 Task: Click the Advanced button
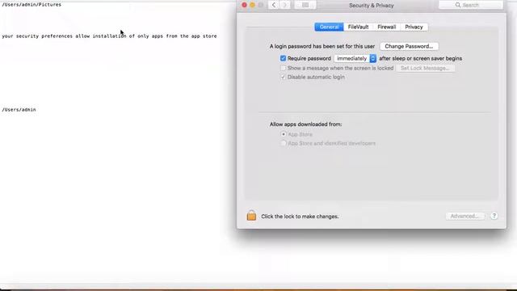coord(464,216)
